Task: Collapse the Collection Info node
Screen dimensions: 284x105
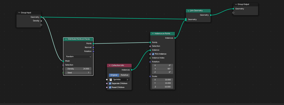Action: point(110,65)
